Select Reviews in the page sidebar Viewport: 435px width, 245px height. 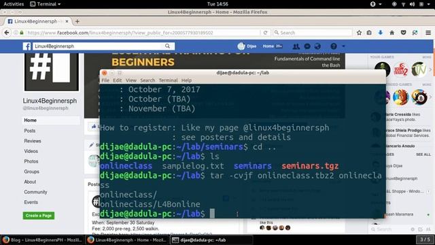point(33,141)
